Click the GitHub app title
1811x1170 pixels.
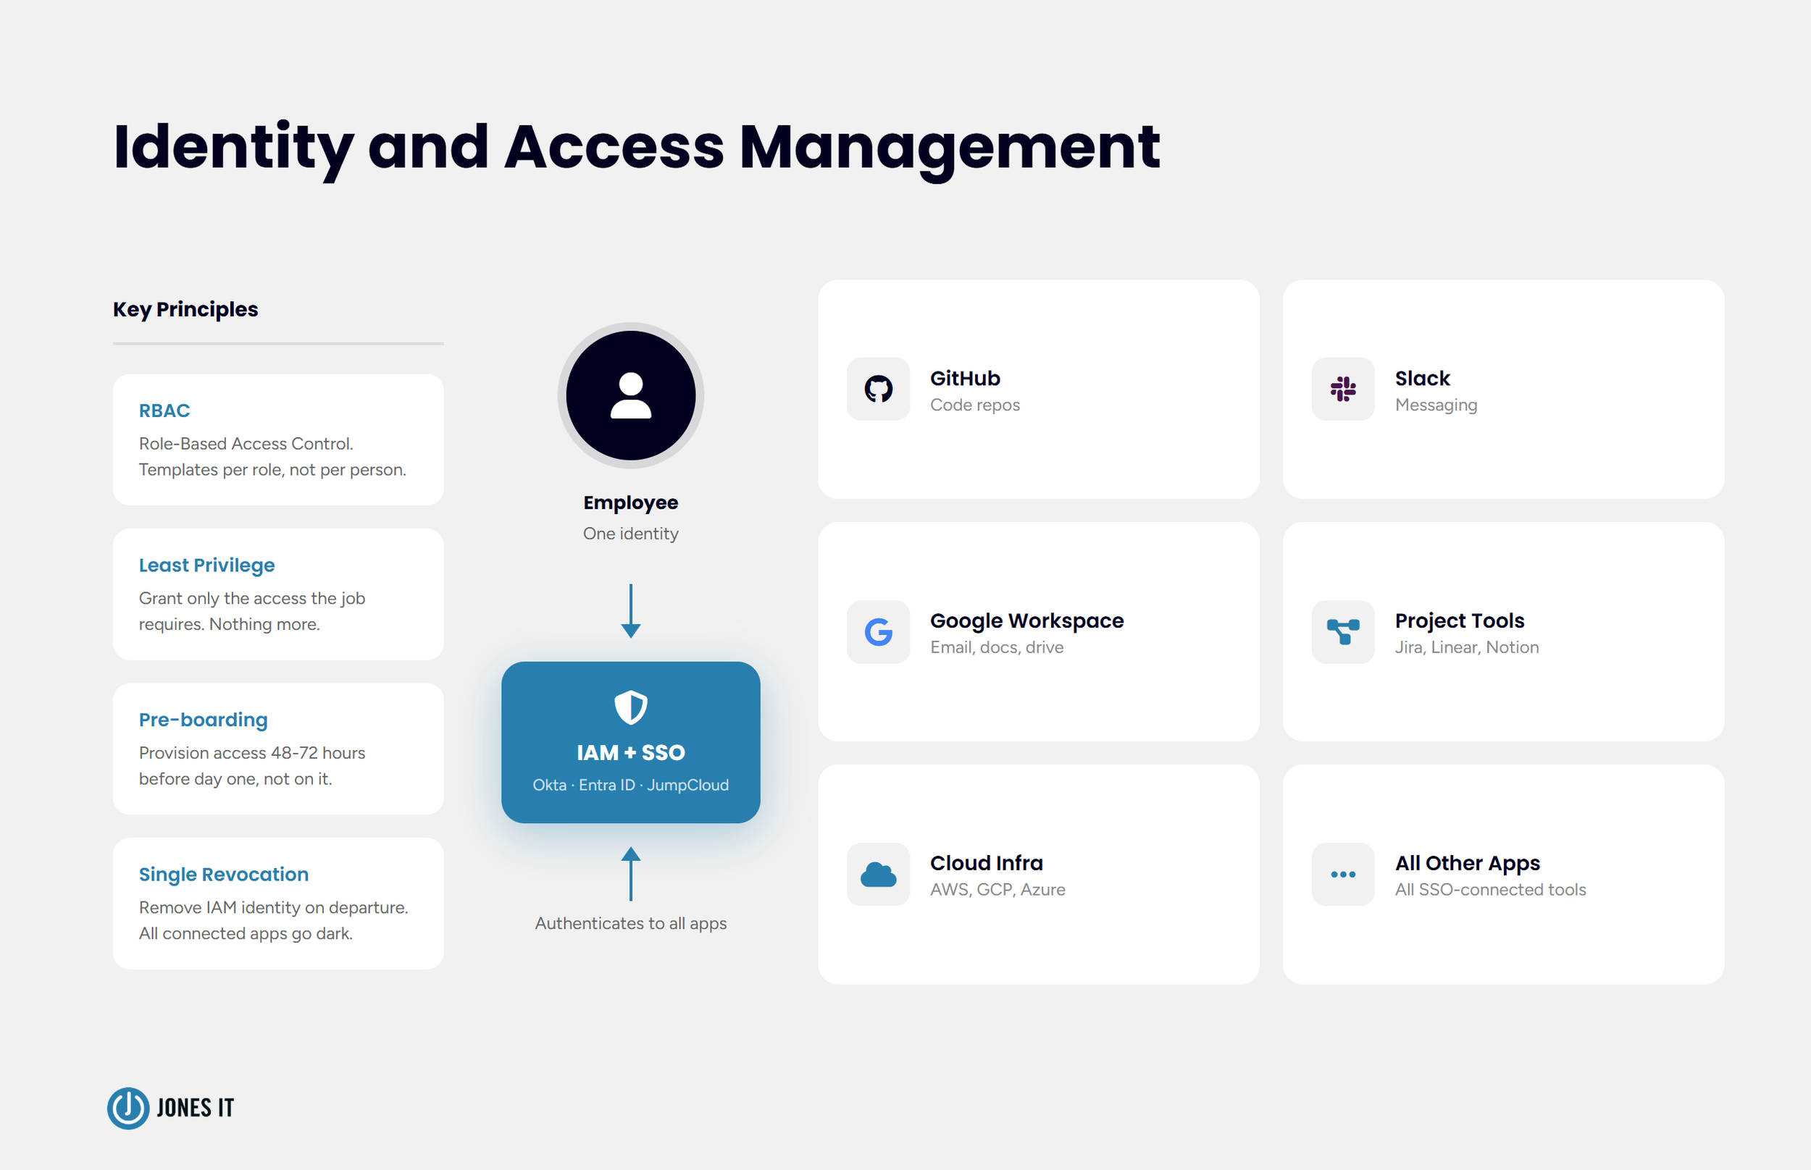tap(965, 379)
